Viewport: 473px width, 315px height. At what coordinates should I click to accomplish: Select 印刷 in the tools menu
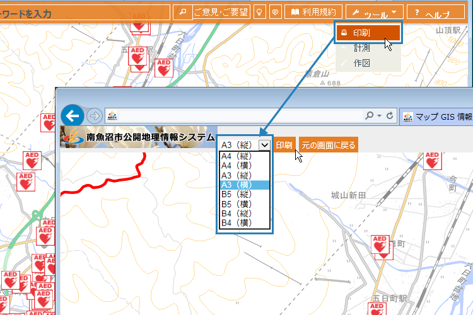pos(368,33)
